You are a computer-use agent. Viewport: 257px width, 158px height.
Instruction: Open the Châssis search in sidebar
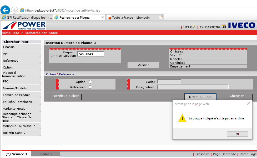(21, 47)
